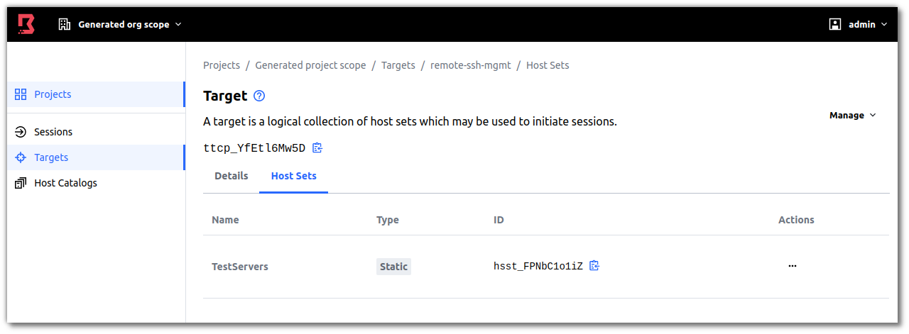Click the org building icon in header
Screen dimensions: 909x334
(65, 24)
